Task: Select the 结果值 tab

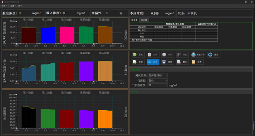Action: [135, 20]
